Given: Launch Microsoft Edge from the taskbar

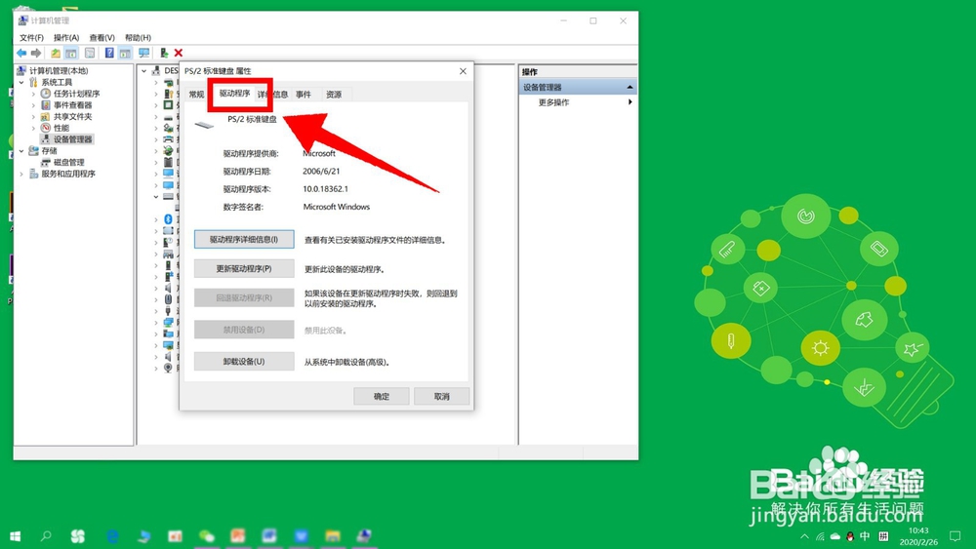Looking at the screenshot, I should (x=112, y=536).
